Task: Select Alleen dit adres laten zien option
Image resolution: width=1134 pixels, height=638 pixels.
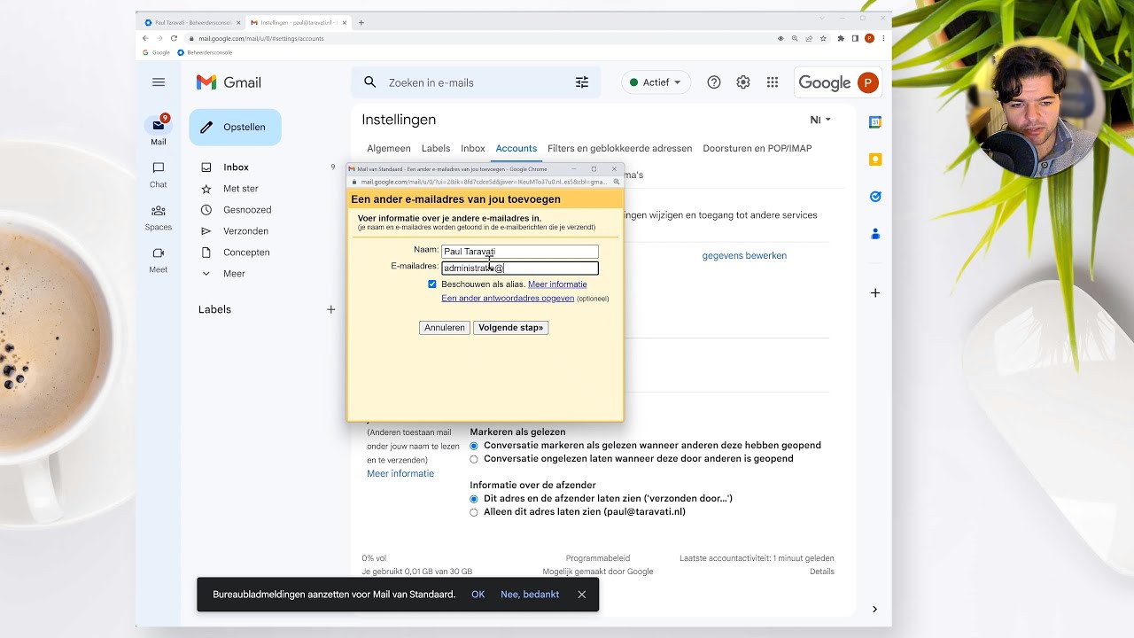Action: pyautogui.click(x=474, y=512)
